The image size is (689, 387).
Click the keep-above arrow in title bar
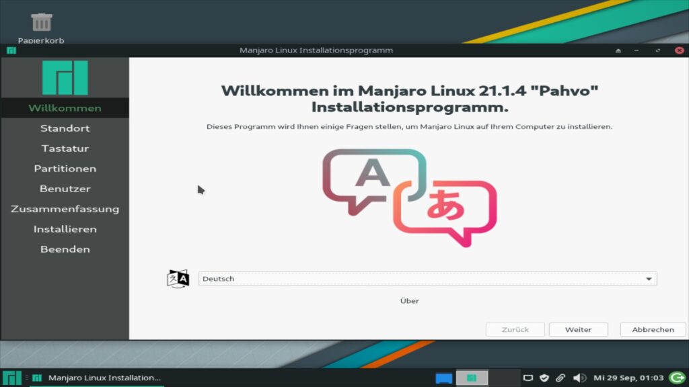point(618,50)
